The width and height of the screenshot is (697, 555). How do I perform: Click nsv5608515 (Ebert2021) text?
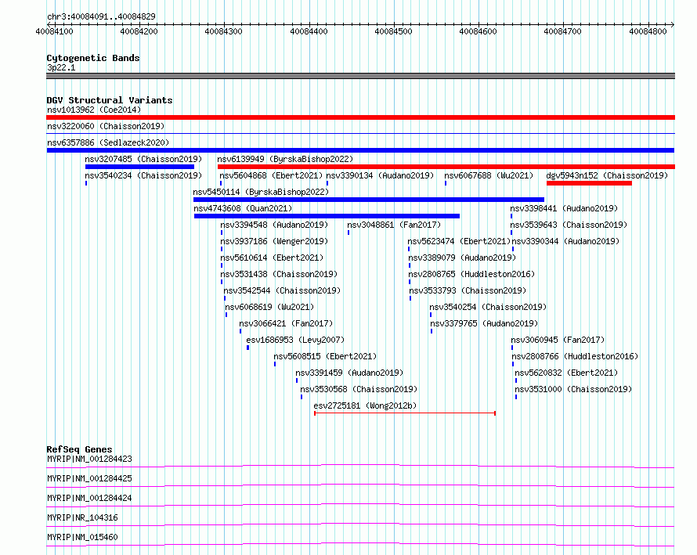pos(325,356)
